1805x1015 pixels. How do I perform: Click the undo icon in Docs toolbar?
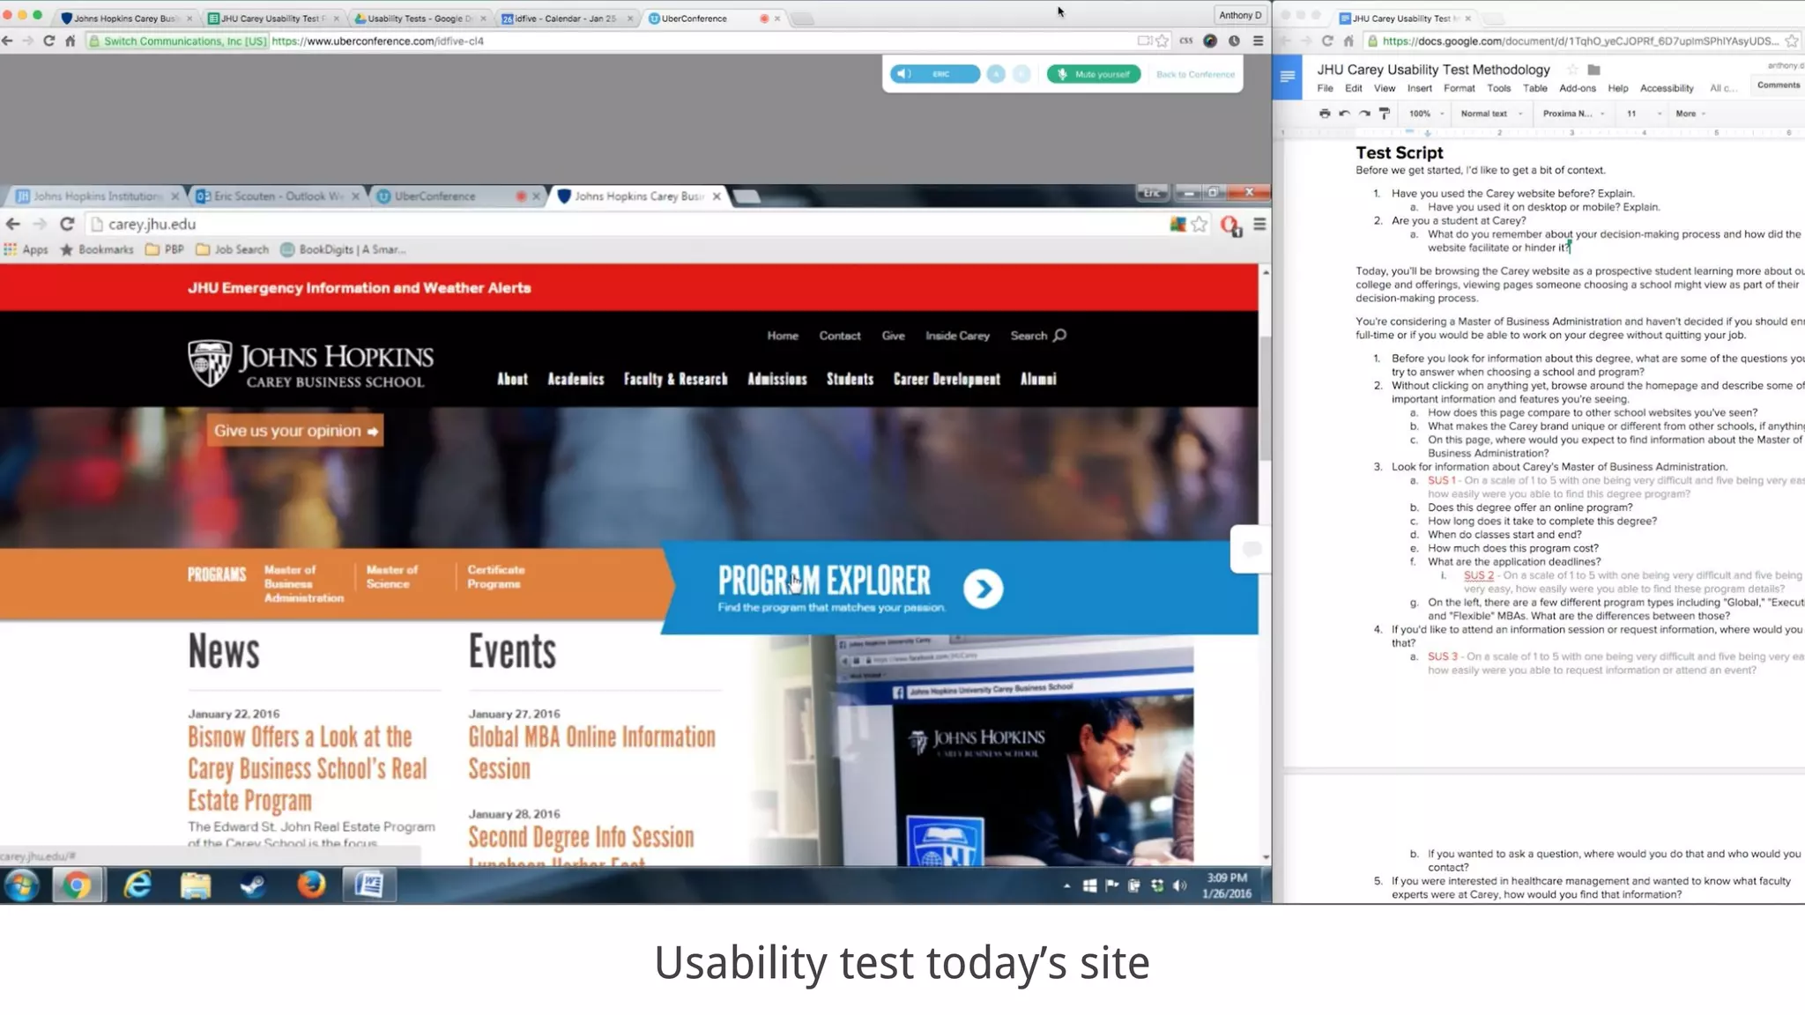pos(1344,114)
